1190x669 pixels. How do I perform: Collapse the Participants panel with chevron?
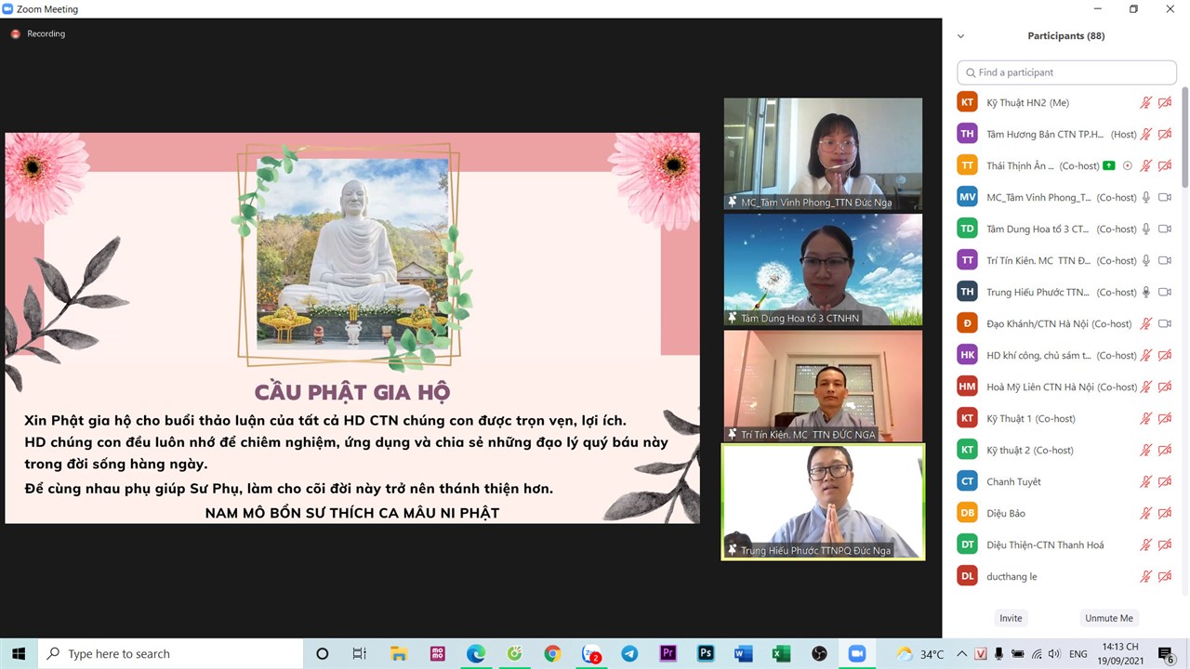tap(960, 36)
